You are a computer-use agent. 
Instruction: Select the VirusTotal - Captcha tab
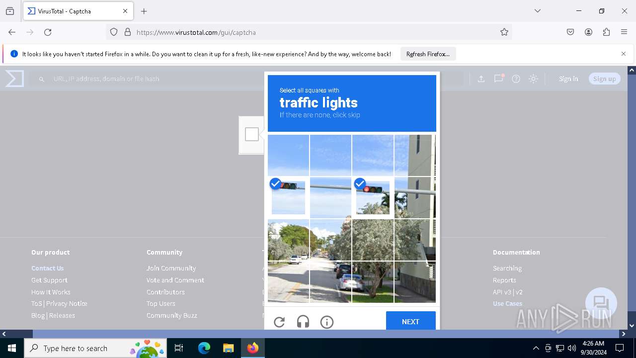pos(78,11)
